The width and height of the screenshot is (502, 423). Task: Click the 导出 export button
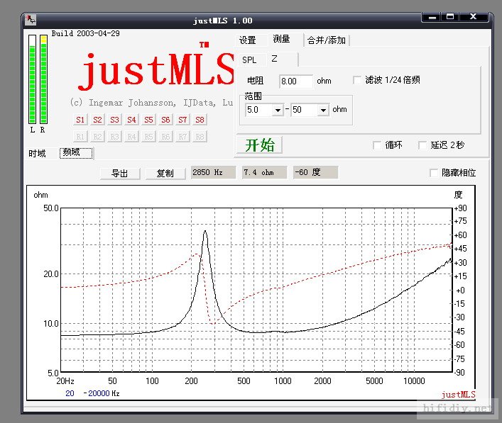coord(119,173)
